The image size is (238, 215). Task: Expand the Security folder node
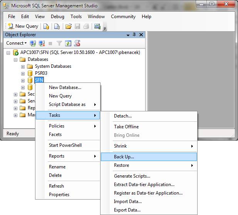point(15,94)
